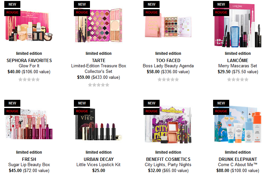Click star rating under Boss Lady Beauty Agenda
This screenshot has width=263, height=174.
(x=168, y=79)
